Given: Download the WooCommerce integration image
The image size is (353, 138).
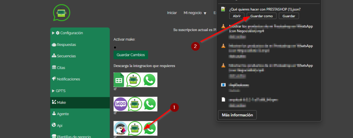Looking at the screenshot, I should tap(135, 104).
